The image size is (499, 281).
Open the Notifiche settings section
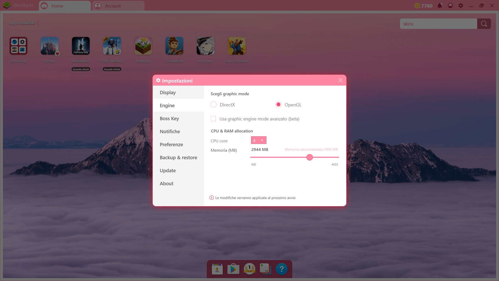(178, 131)
